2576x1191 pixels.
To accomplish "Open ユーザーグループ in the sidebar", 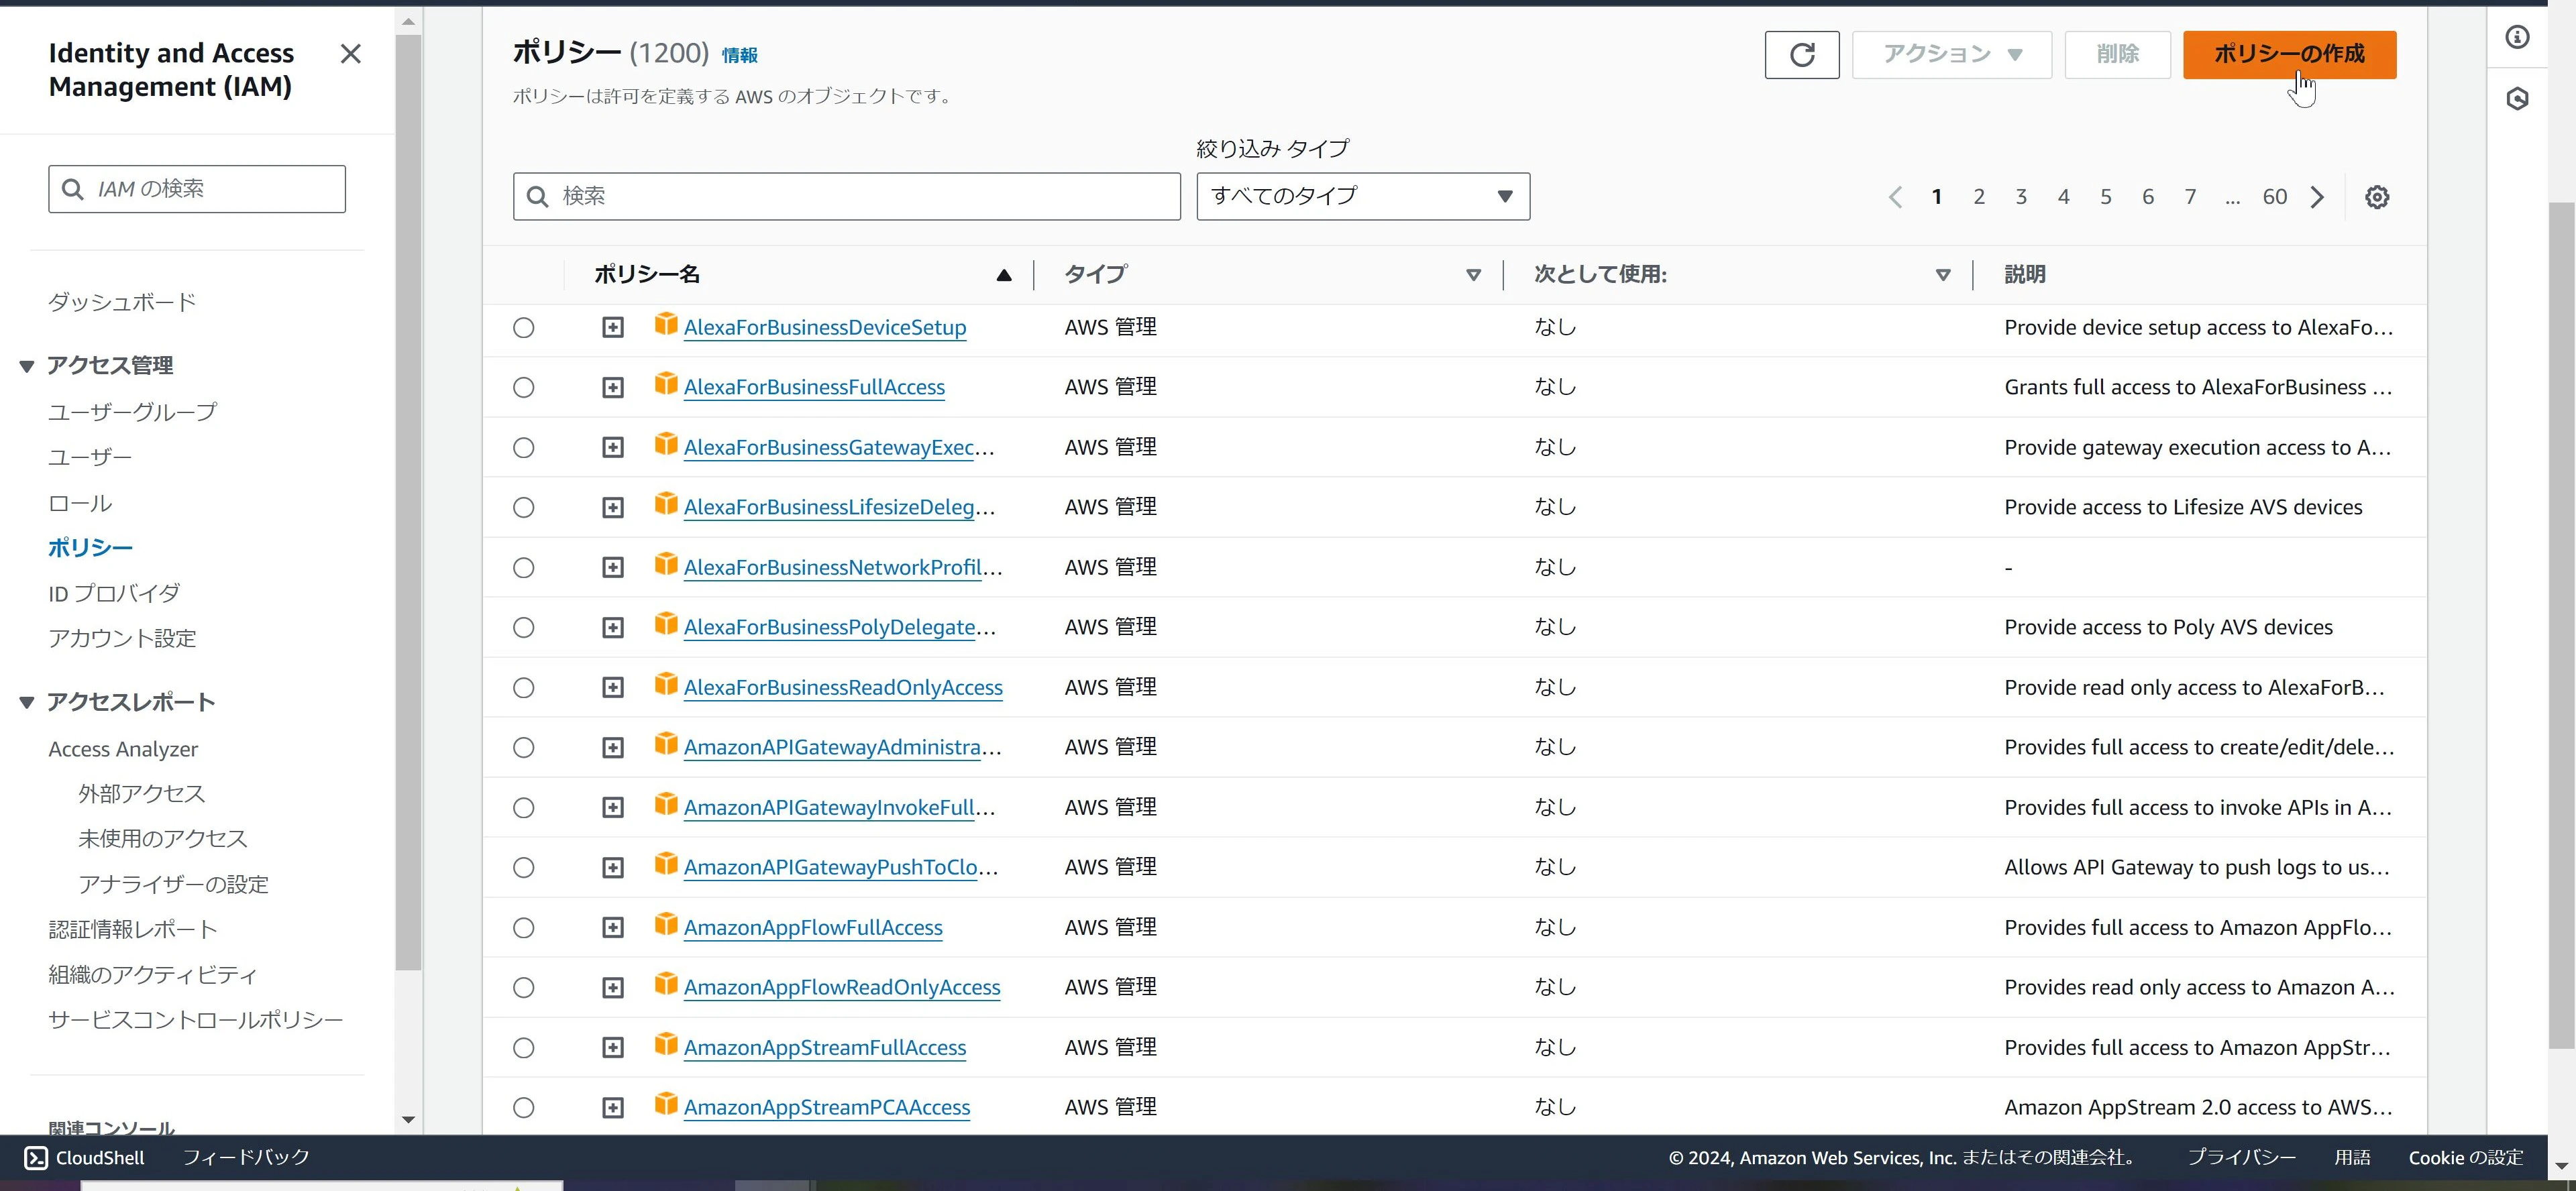I will pos(132,412).
